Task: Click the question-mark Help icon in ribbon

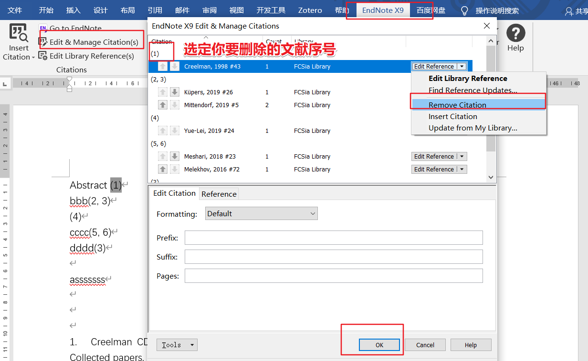Action: tap(515, 33)
